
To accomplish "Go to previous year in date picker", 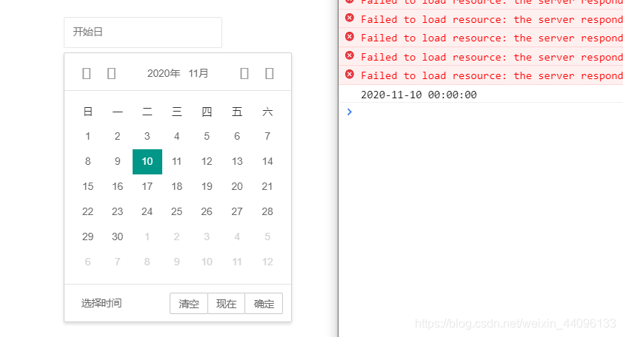I will [x=86, y=73].
